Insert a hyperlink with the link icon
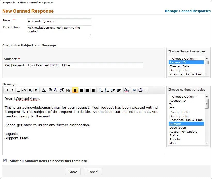The width and height of the screenshot is (212, 179). 134,90
